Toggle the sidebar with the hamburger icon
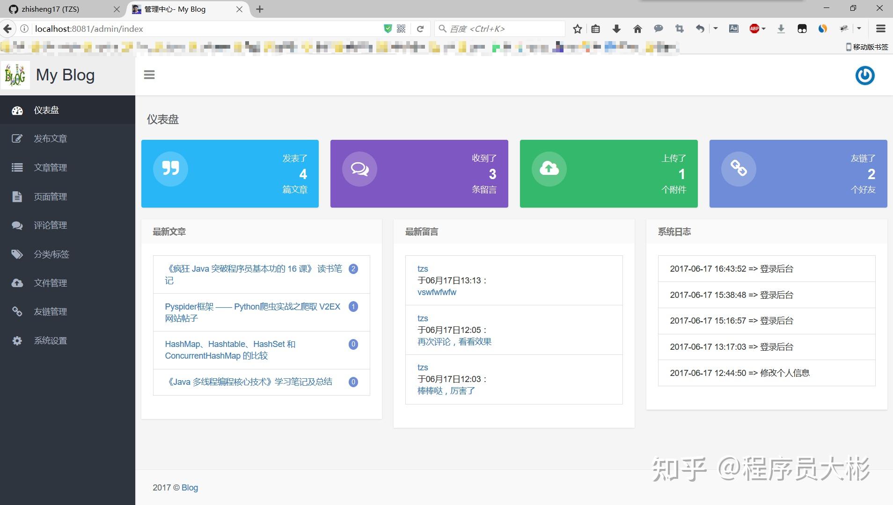Image resolution: width=893 pixels, height=505 pixels. coord(149,75)
